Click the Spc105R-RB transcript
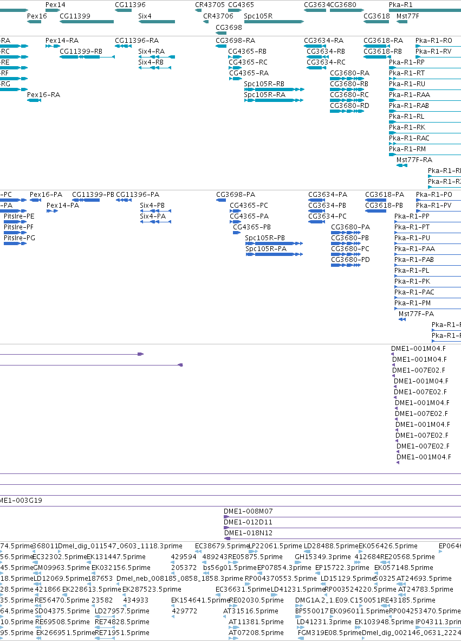Image resolution: width=461 pixels, height=641 pixels. [274, 89]
